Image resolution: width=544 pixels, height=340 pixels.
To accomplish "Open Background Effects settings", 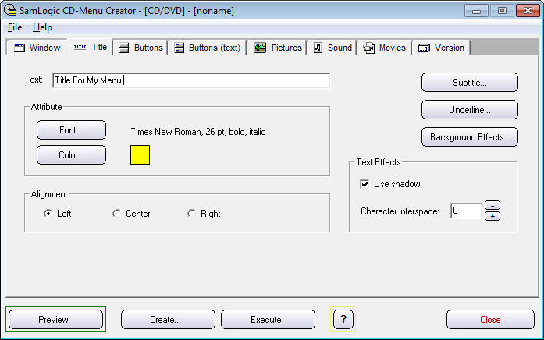I will tap(470, 137).
